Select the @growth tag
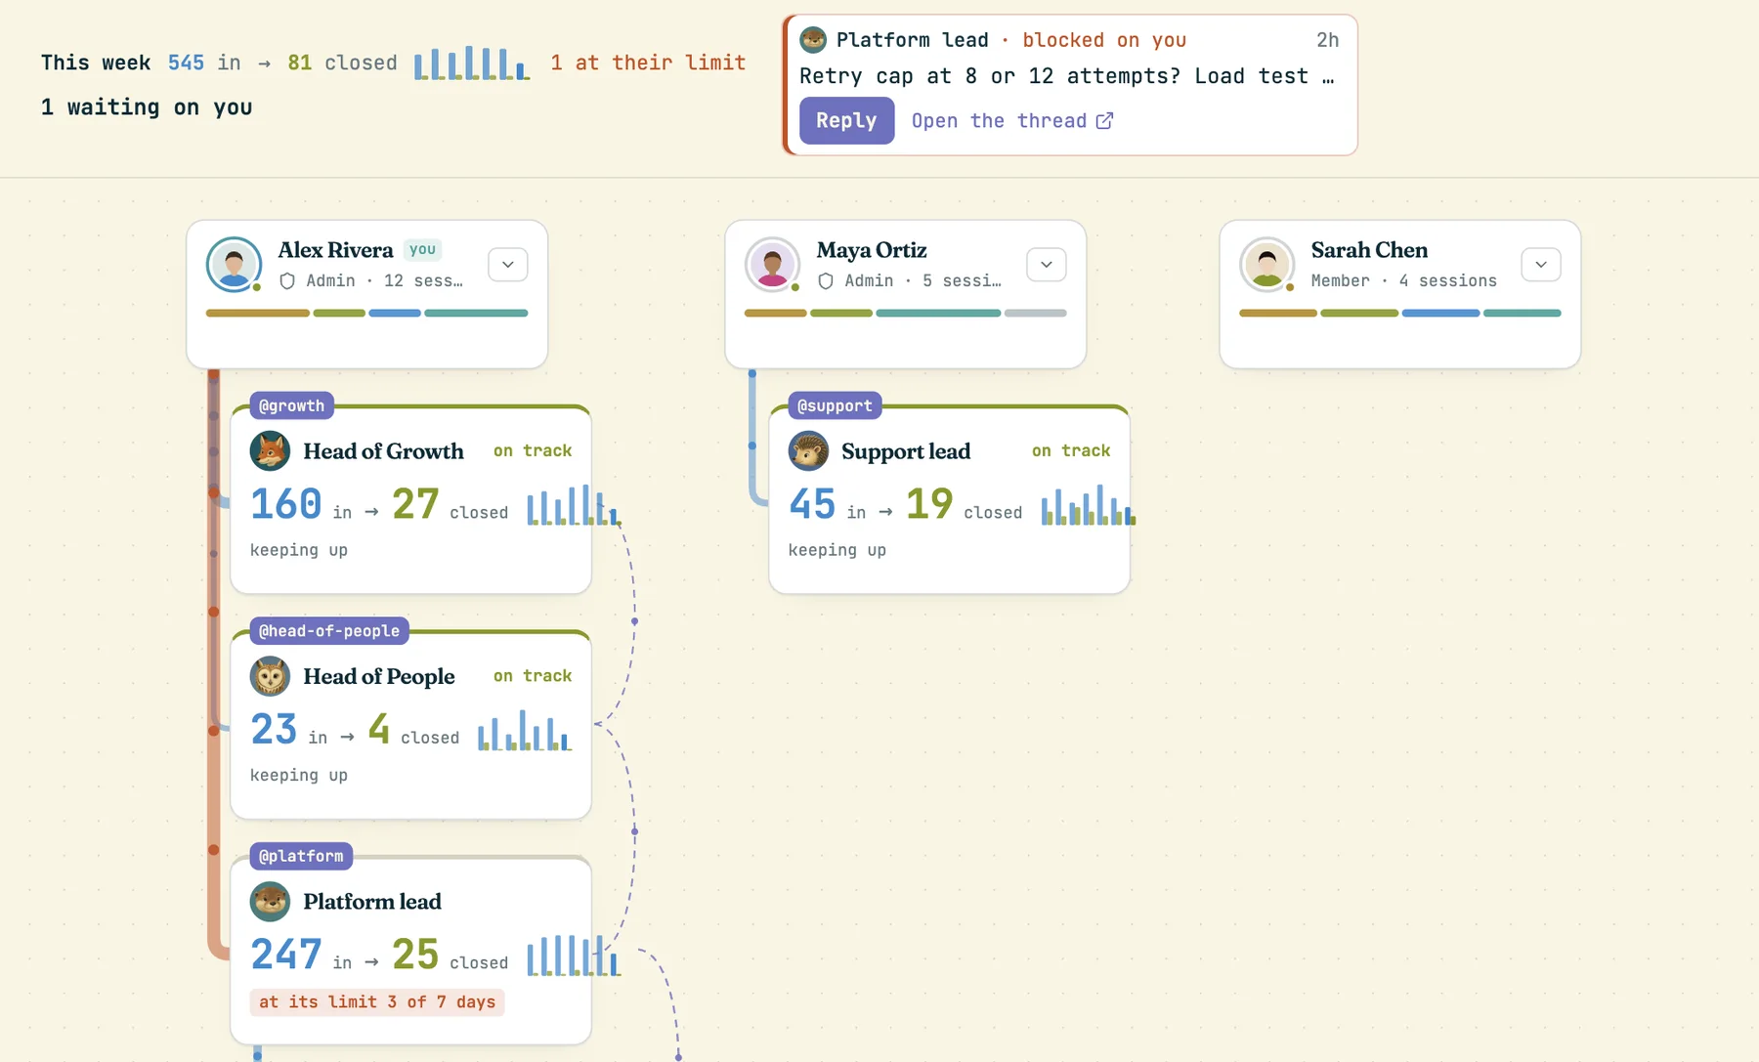This screenshot has width=1759, height=1062. click(x=291, y=405)
